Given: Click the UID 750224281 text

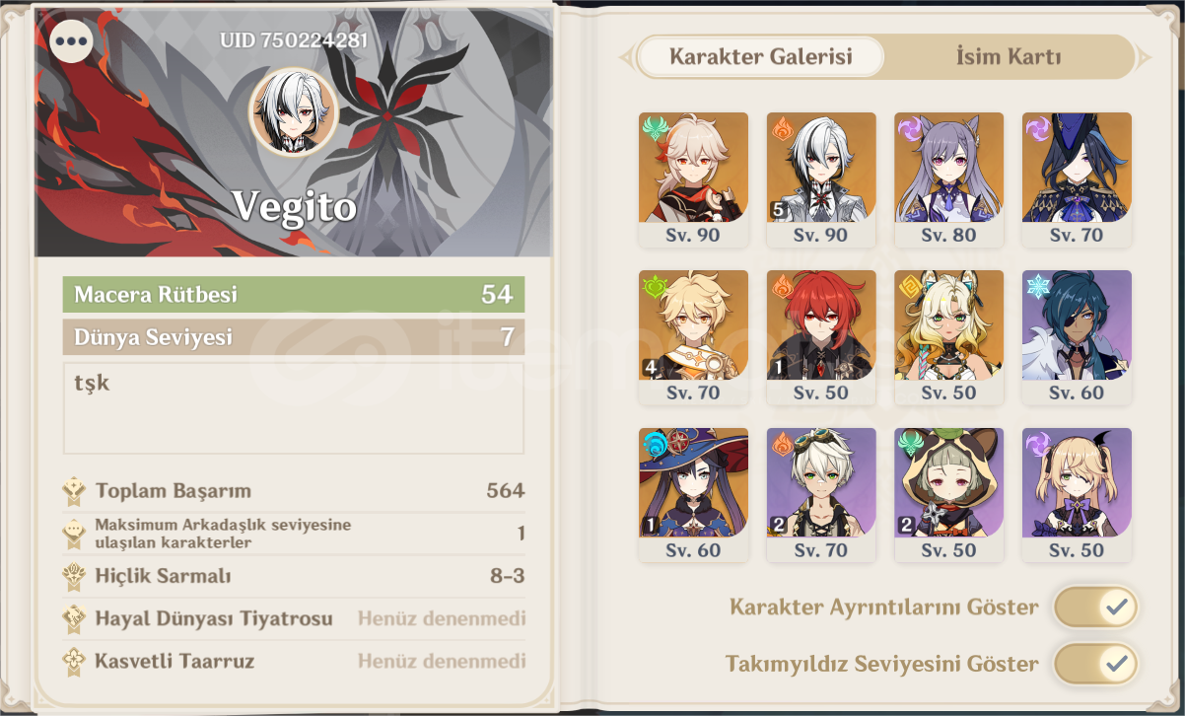Looking at the screenshot, I should 294,40.
